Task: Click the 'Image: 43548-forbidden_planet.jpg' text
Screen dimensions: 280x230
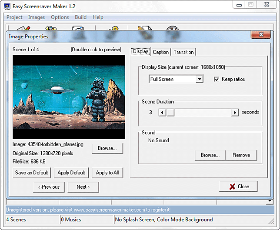Action: [x=48, y=144]
